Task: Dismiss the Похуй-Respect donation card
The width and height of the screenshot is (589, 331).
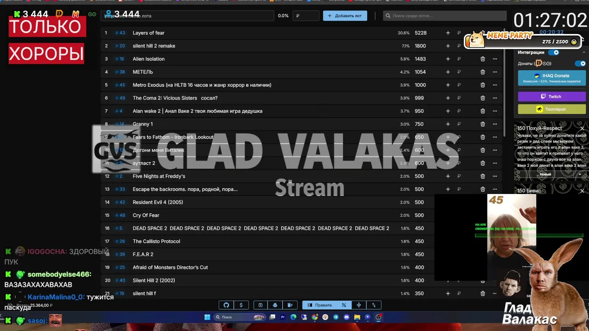Action: (x=582, y=129)
